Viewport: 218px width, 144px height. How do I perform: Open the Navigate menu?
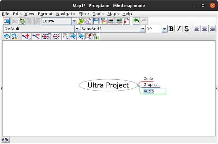(65, 14)
